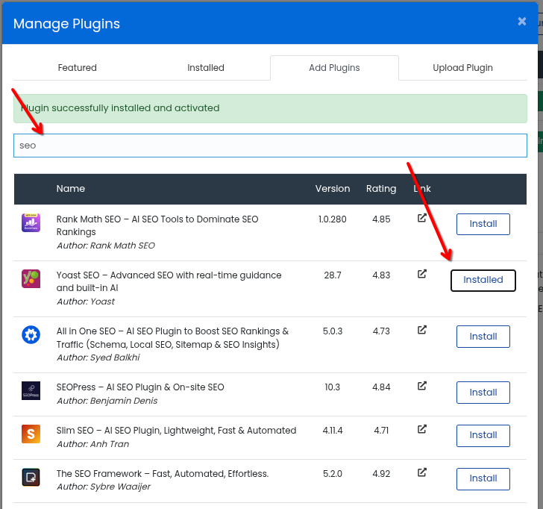Image resolution: width=543 pixels, height=509 pixels.
Task: Click rating value 4.83
Action: coord(381,275)
